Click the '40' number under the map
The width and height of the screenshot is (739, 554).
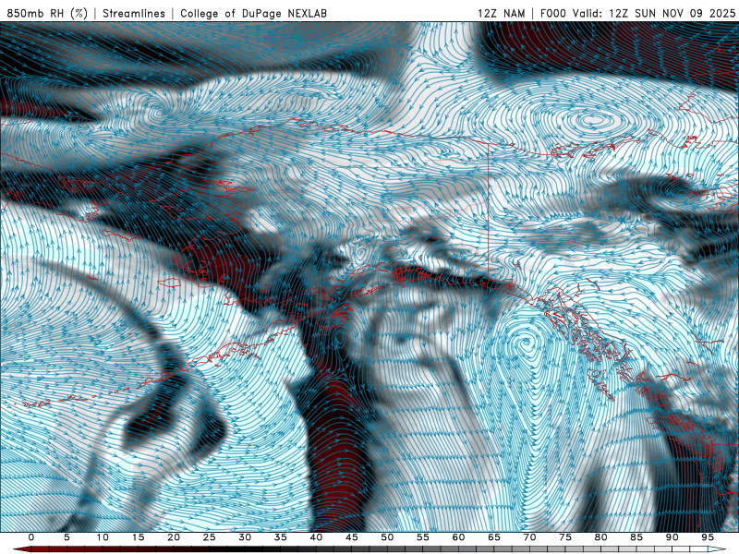tap(316, 537)
